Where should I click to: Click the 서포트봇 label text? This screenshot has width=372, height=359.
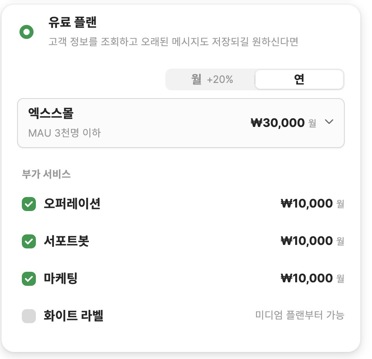click(67, 241)
